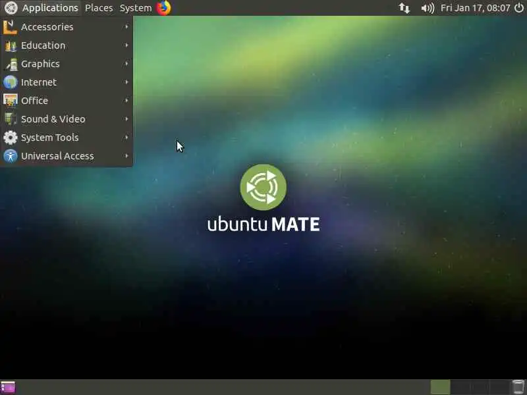
Task: Launch Firefox from the top panel
Action: [163, 8]
